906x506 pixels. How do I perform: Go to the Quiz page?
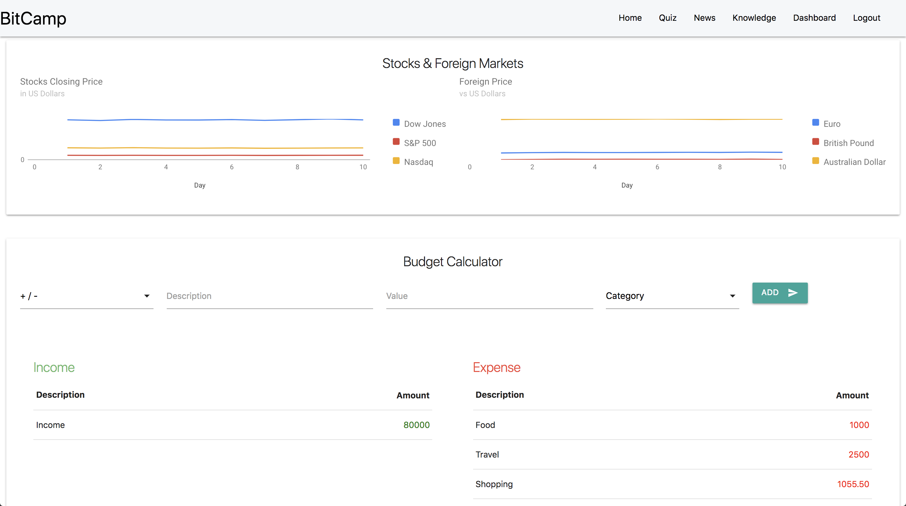667,18
